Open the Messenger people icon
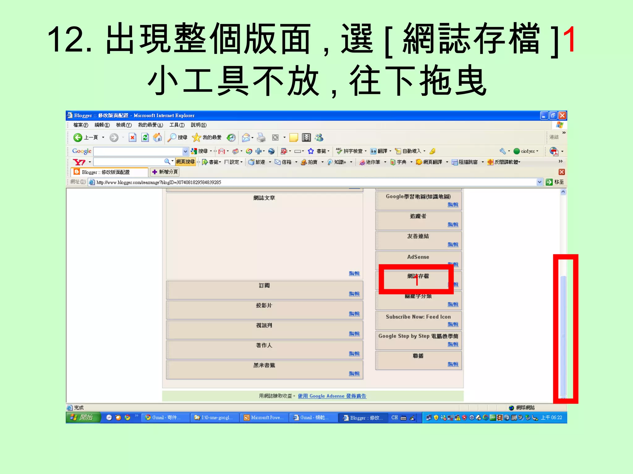 click(x=319, y=138)
